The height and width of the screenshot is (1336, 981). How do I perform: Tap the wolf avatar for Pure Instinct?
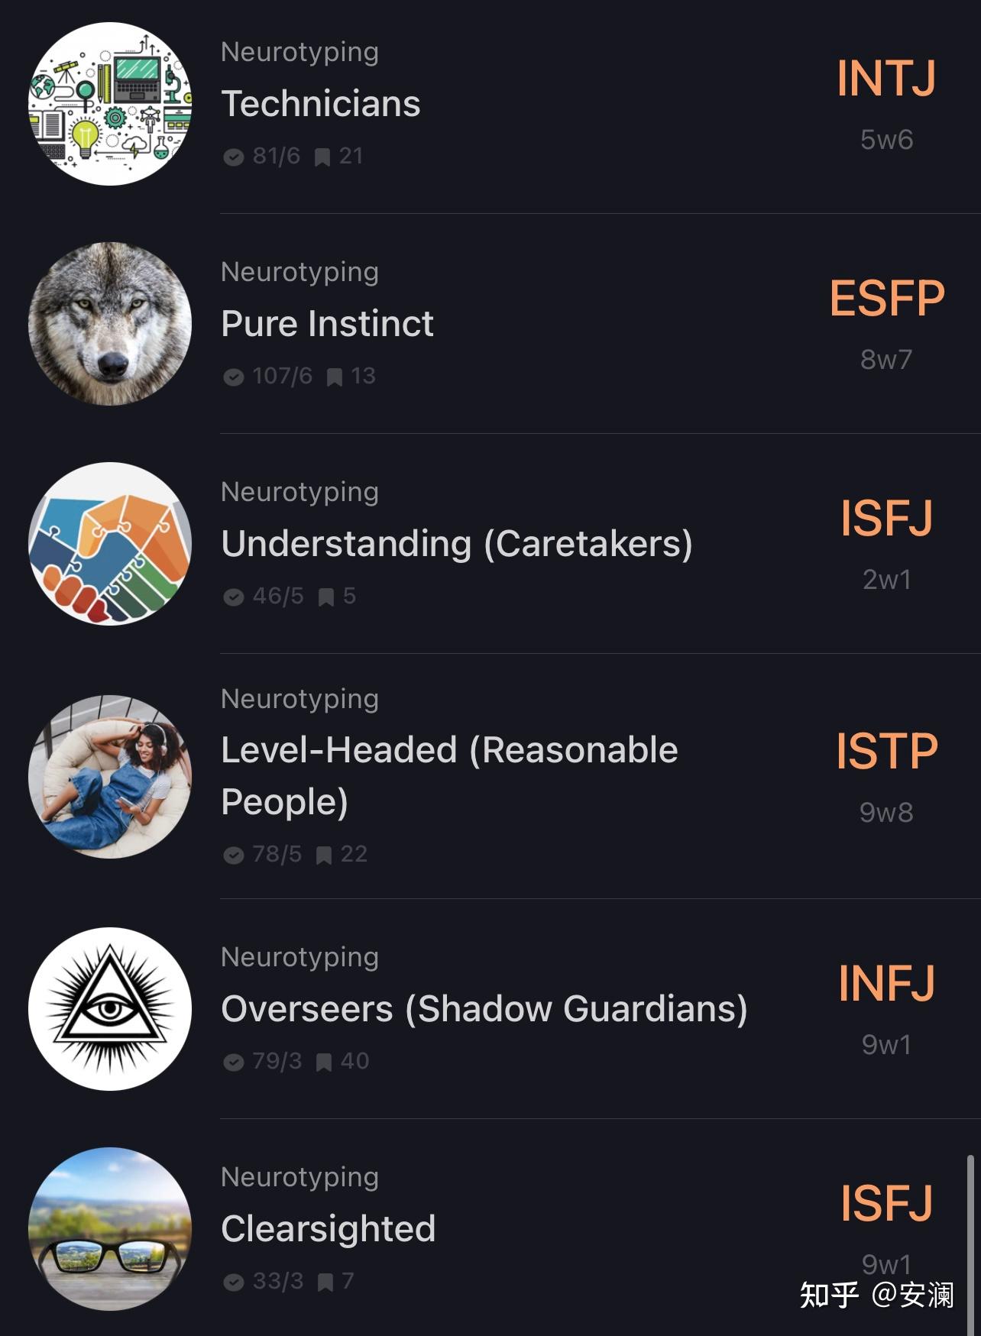point(110,324)
